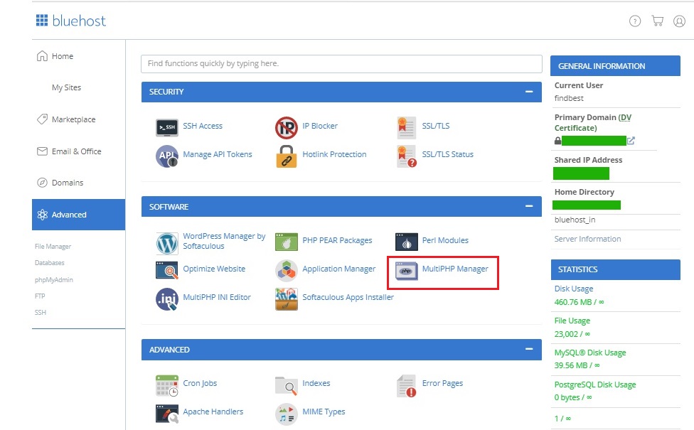Viewport: 694px width, 430px height.
Task: Open the MySQL Disk Usage link
Action: pyautogui.click(x=590, y=353)
